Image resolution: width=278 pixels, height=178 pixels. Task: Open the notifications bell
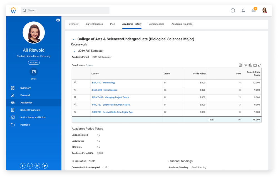243,11
